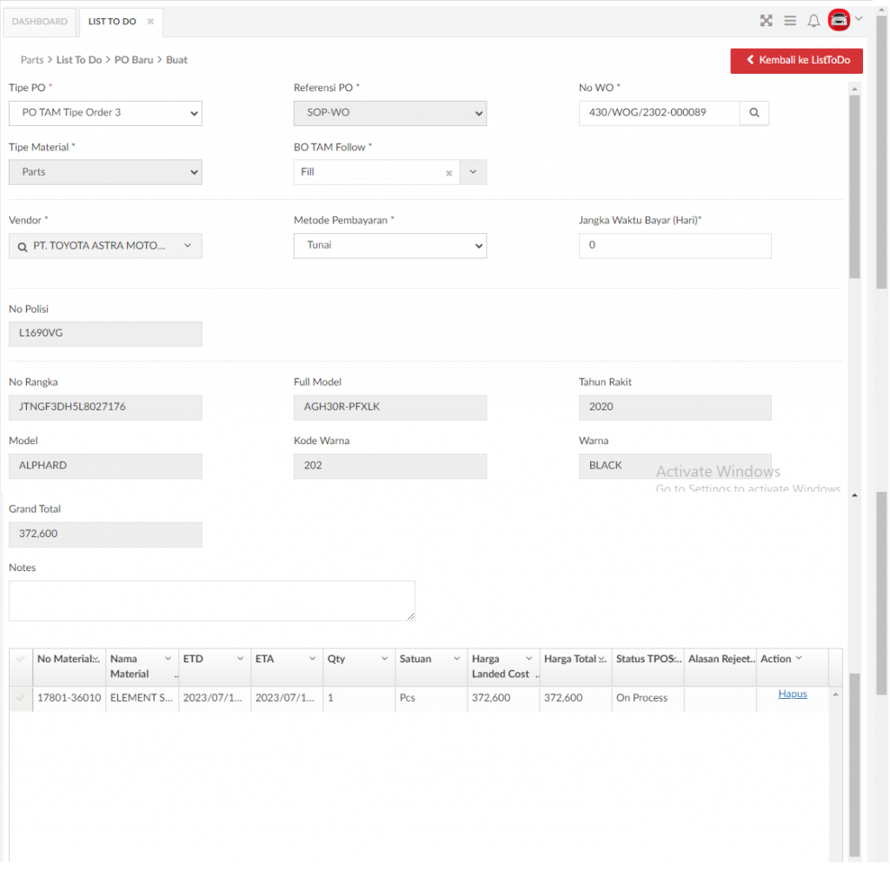Open Nama Material column menu
Image resolution: width=890 pixels, height=871 pixels.
pyautogui.click(x=168, y=659)
